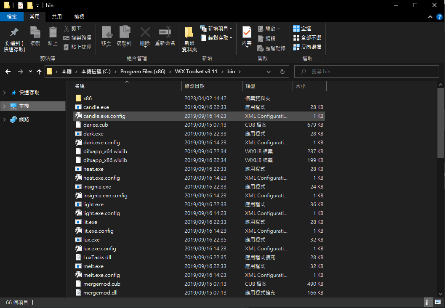Expand Quick Access (快速存取) tree node
Viewport: 445px width, 308px height.
point(4,93)
